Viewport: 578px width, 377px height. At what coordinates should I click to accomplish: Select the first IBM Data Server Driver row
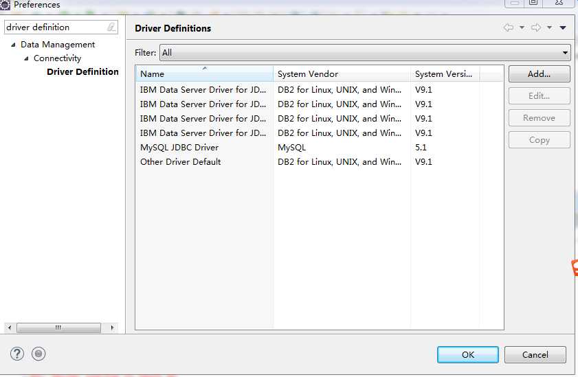(x=319, y=90)
